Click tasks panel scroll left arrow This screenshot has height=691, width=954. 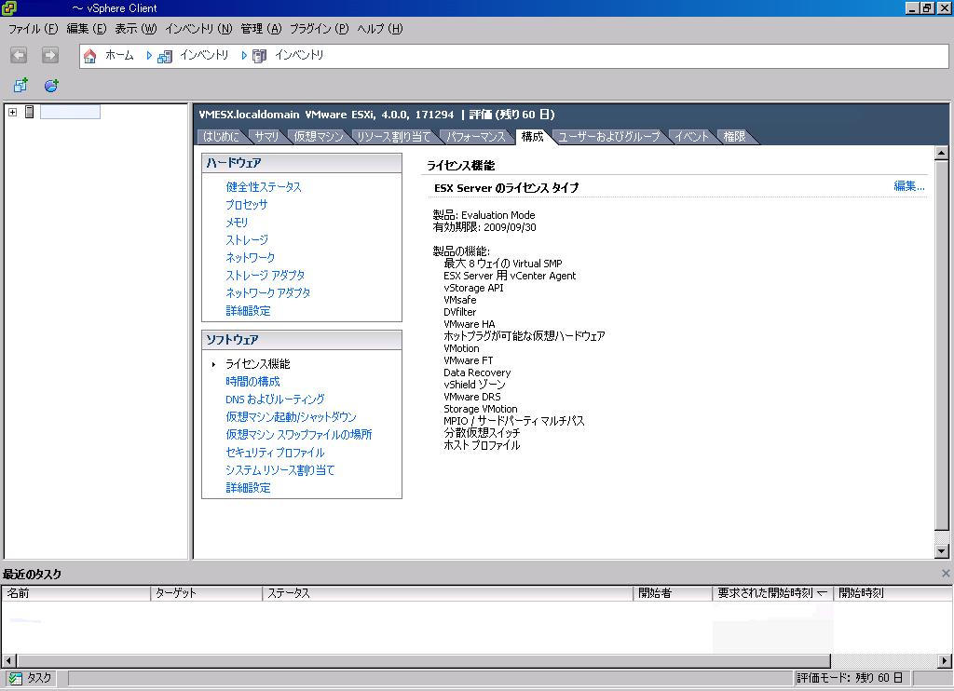[8, 660]
